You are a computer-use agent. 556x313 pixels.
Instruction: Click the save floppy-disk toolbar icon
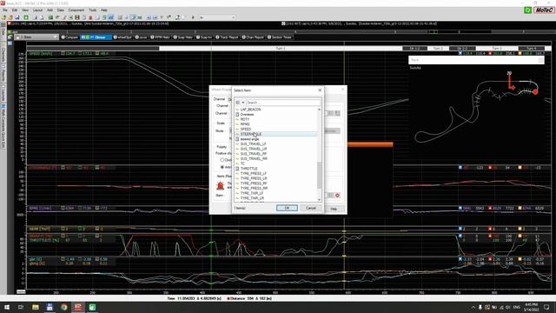[17, 17]
